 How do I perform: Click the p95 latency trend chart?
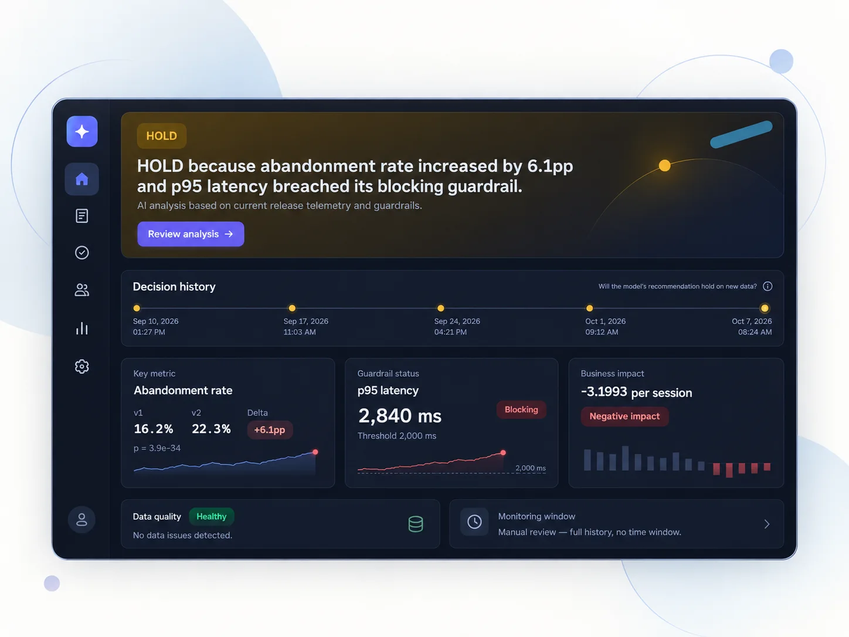(x=452, y=462)
